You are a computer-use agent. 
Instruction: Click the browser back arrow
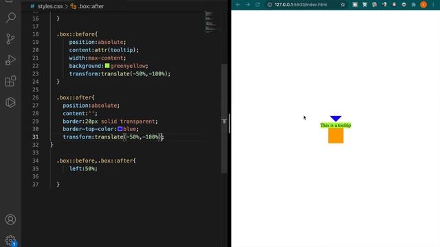point(238,5)
